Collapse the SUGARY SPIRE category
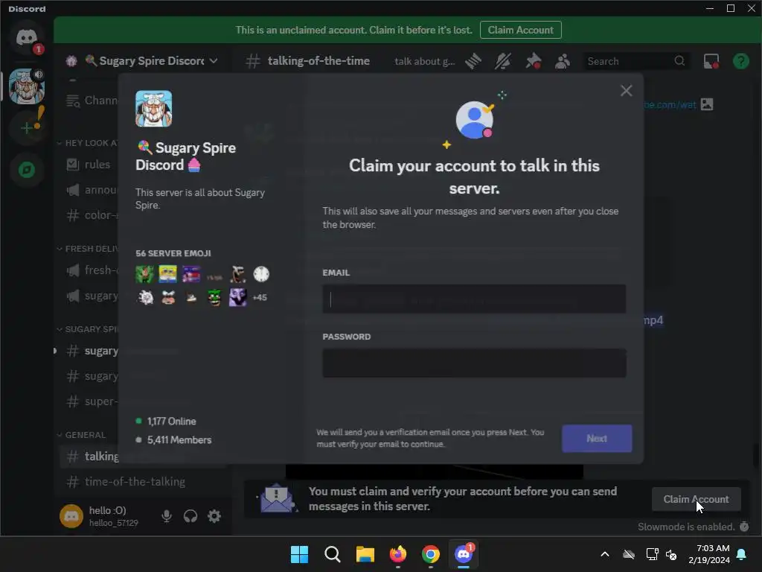Viewport: 762px width, 572px height. [x=88, y=329]
